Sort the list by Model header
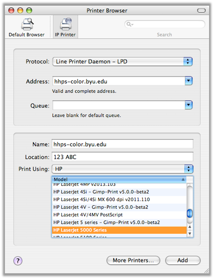 point(119,179)
